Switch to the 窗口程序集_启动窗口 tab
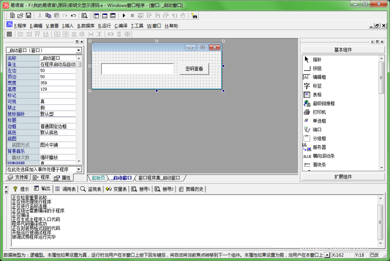Image resolution: width=390 pixels, height=261 pixels. (159, 178)
